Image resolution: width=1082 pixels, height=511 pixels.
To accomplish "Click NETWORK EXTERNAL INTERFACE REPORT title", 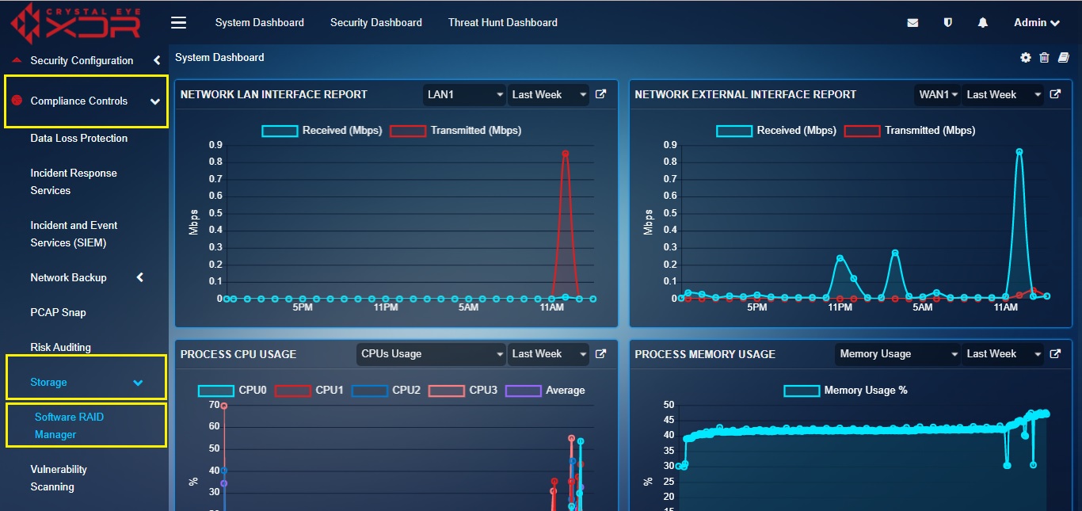I will tap(745, 94).
